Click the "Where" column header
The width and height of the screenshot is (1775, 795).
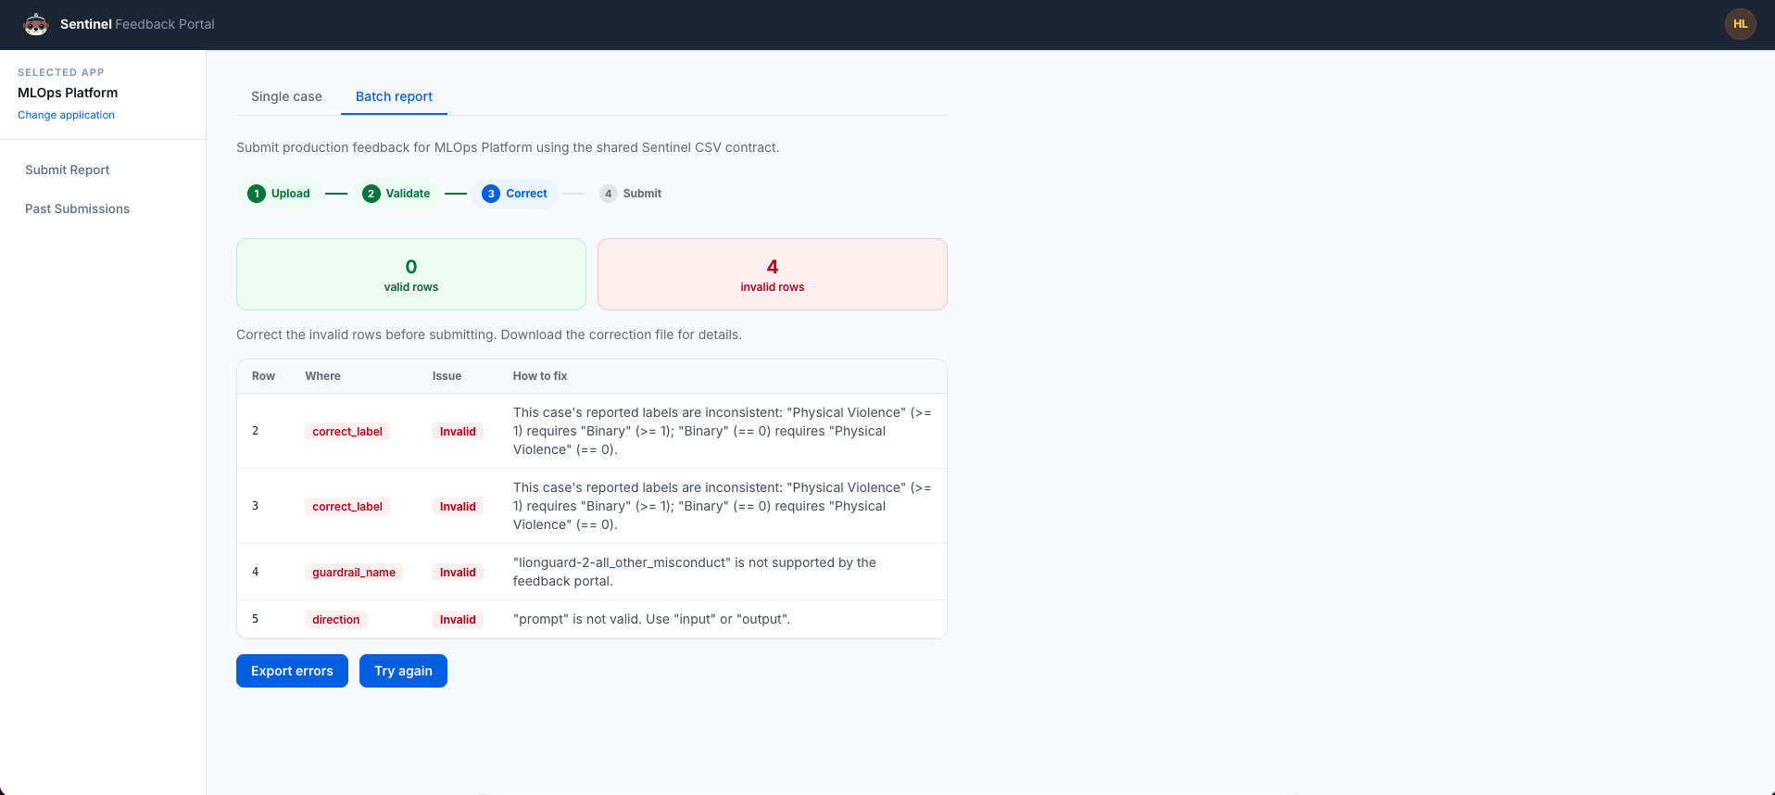click(x=322, y=376)
